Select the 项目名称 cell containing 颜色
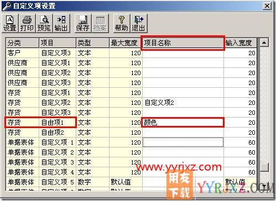This screenshot has height=201, width=276. [183, 123]
